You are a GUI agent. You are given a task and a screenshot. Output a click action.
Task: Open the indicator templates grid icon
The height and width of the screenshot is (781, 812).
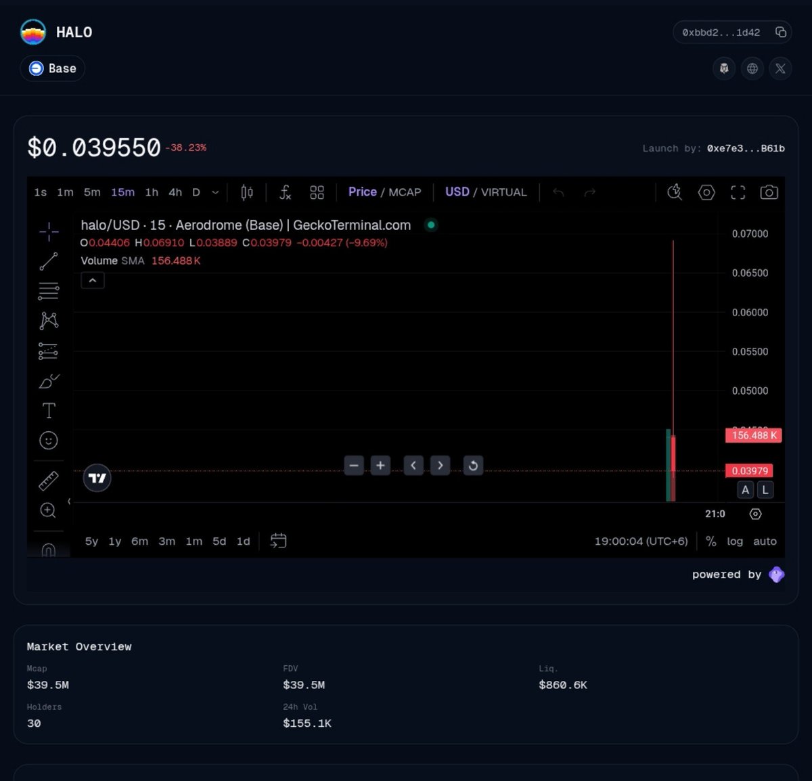tap(317, 192)
